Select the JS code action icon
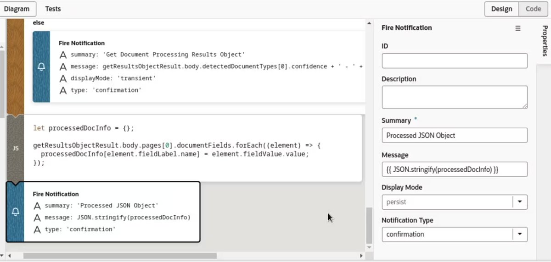This screenshot has width=551, height=262. (x=15, y=148)
